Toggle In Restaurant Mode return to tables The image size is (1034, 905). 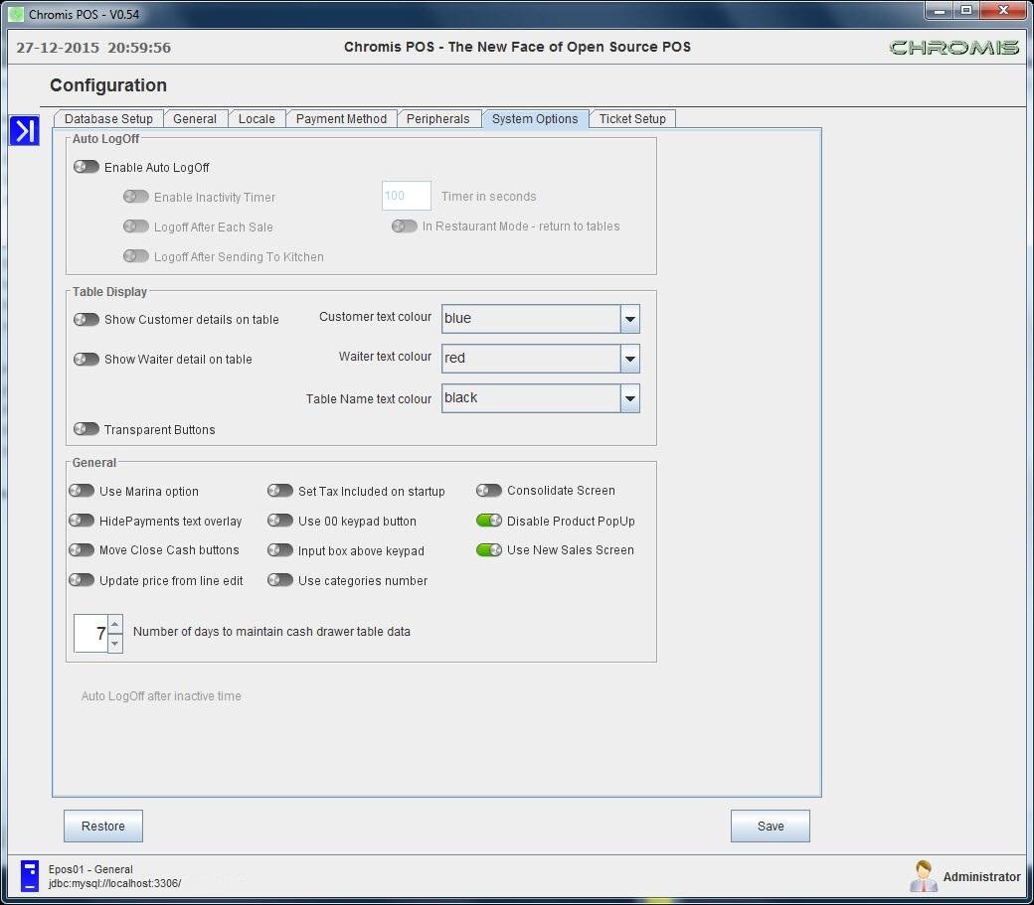pyautogui.click(x=405, y=226)
